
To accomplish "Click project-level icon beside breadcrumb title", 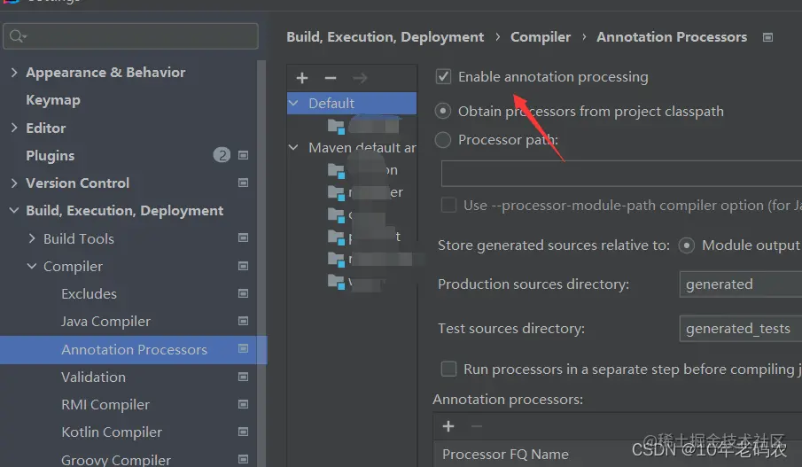I will (767, 37).
